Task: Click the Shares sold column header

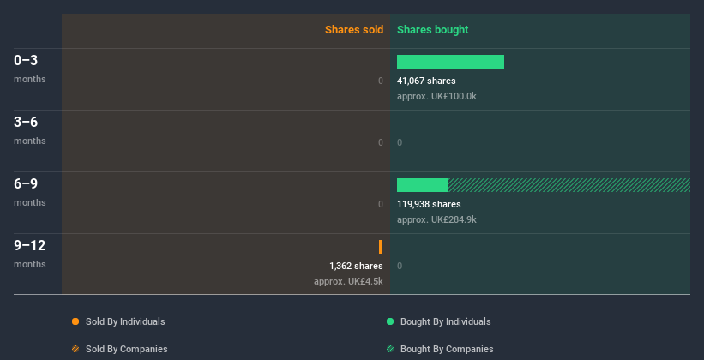Action: (x=354, y=30)
